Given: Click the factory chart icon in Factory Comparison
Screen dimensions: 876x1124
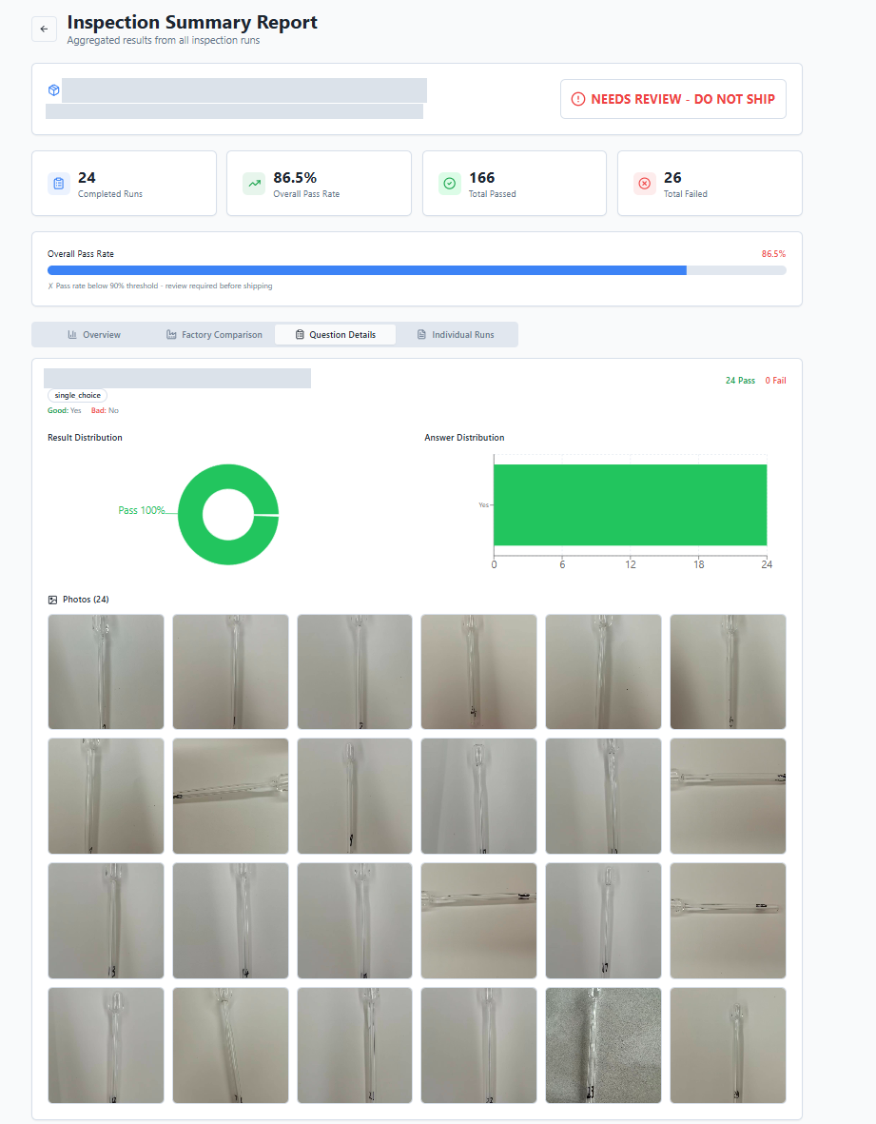Looking at the screenshot, I should click(171, 335).
